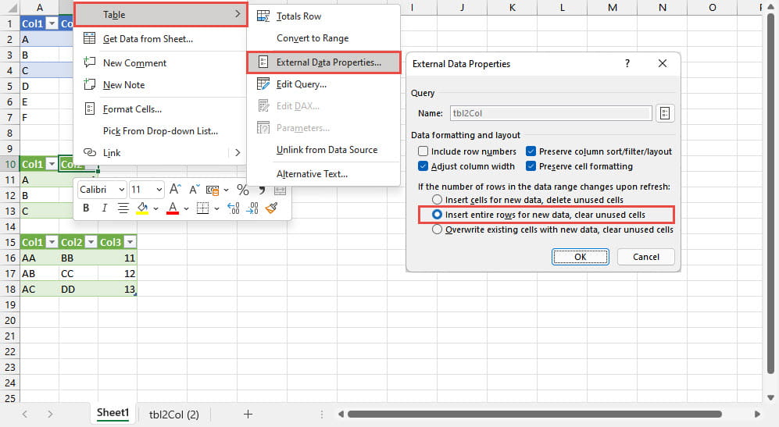Click the center align icon
This screenshot has height=427, width=779.
pyautogui.click(x=123, y=208)
